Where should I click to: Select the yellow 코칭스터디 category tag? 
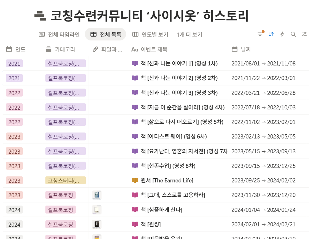click(x=65, y=180)
